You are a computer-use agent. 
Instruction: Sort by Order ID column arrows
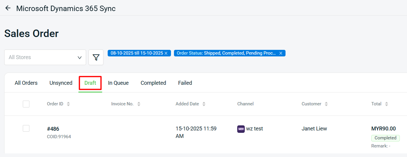pos(68,104)
